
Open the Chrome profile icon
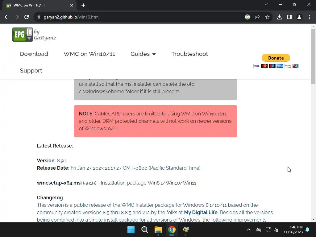(x=299, y=17)
